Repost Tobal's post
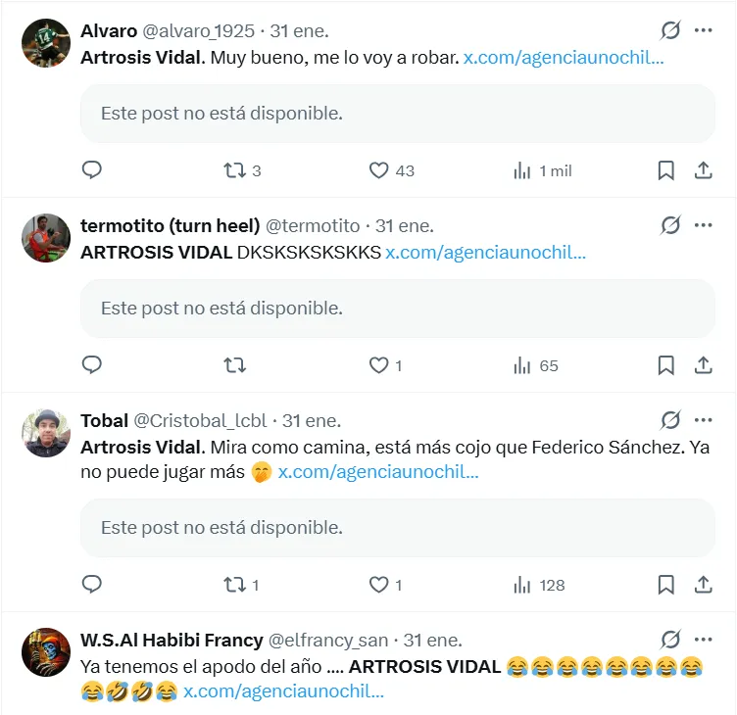Image resolution: width=737 pixels, height=715 pixels. 234,585
